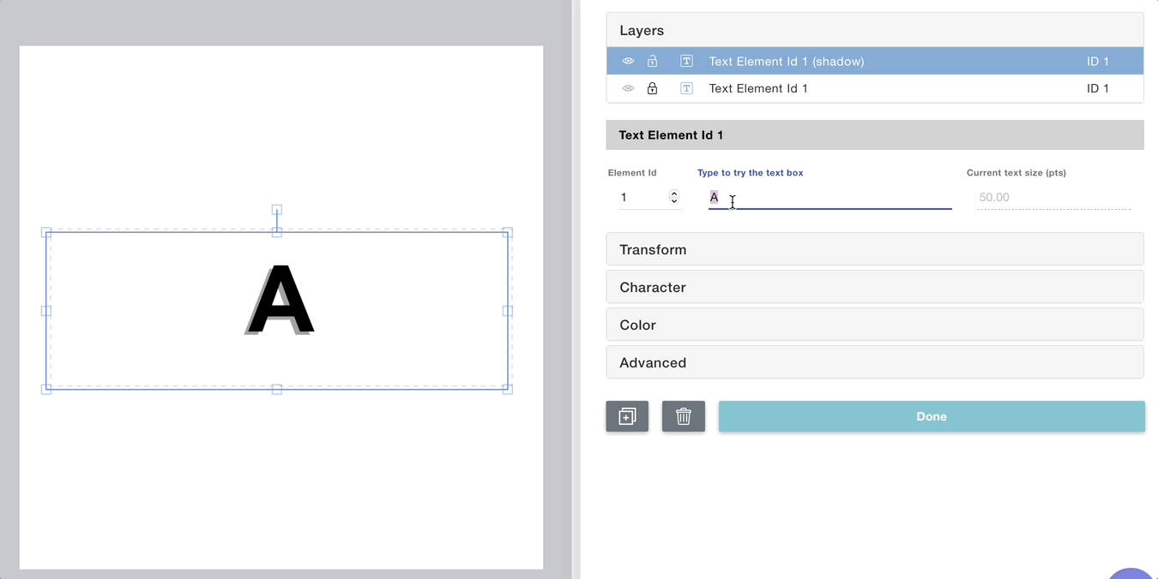Click the letter A on the canvas
Screen dimensions: 1158x579
[281, 300]
